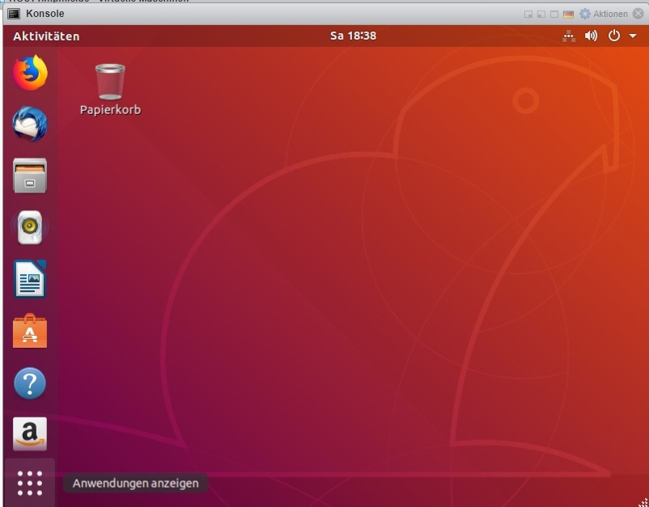Click the German flag keyboard layout icon
Image resolution: width=649 pixels, height=507 pixels.
(x=568, y=15)
